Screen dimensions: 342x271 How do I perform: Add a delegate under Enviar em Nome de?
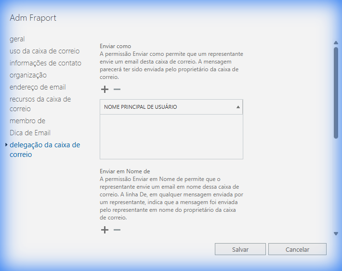[x=105, y=230]
